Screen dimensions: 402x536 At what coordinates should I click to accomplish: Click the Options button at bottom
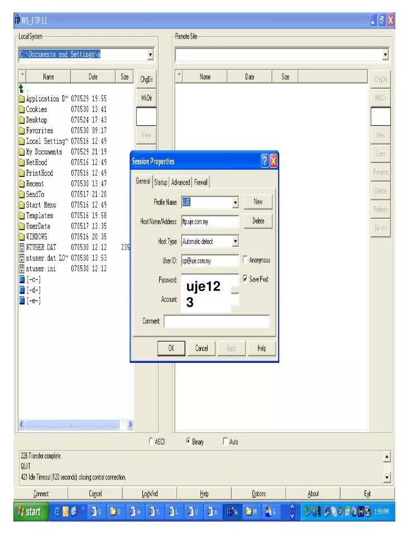[259, 493]
